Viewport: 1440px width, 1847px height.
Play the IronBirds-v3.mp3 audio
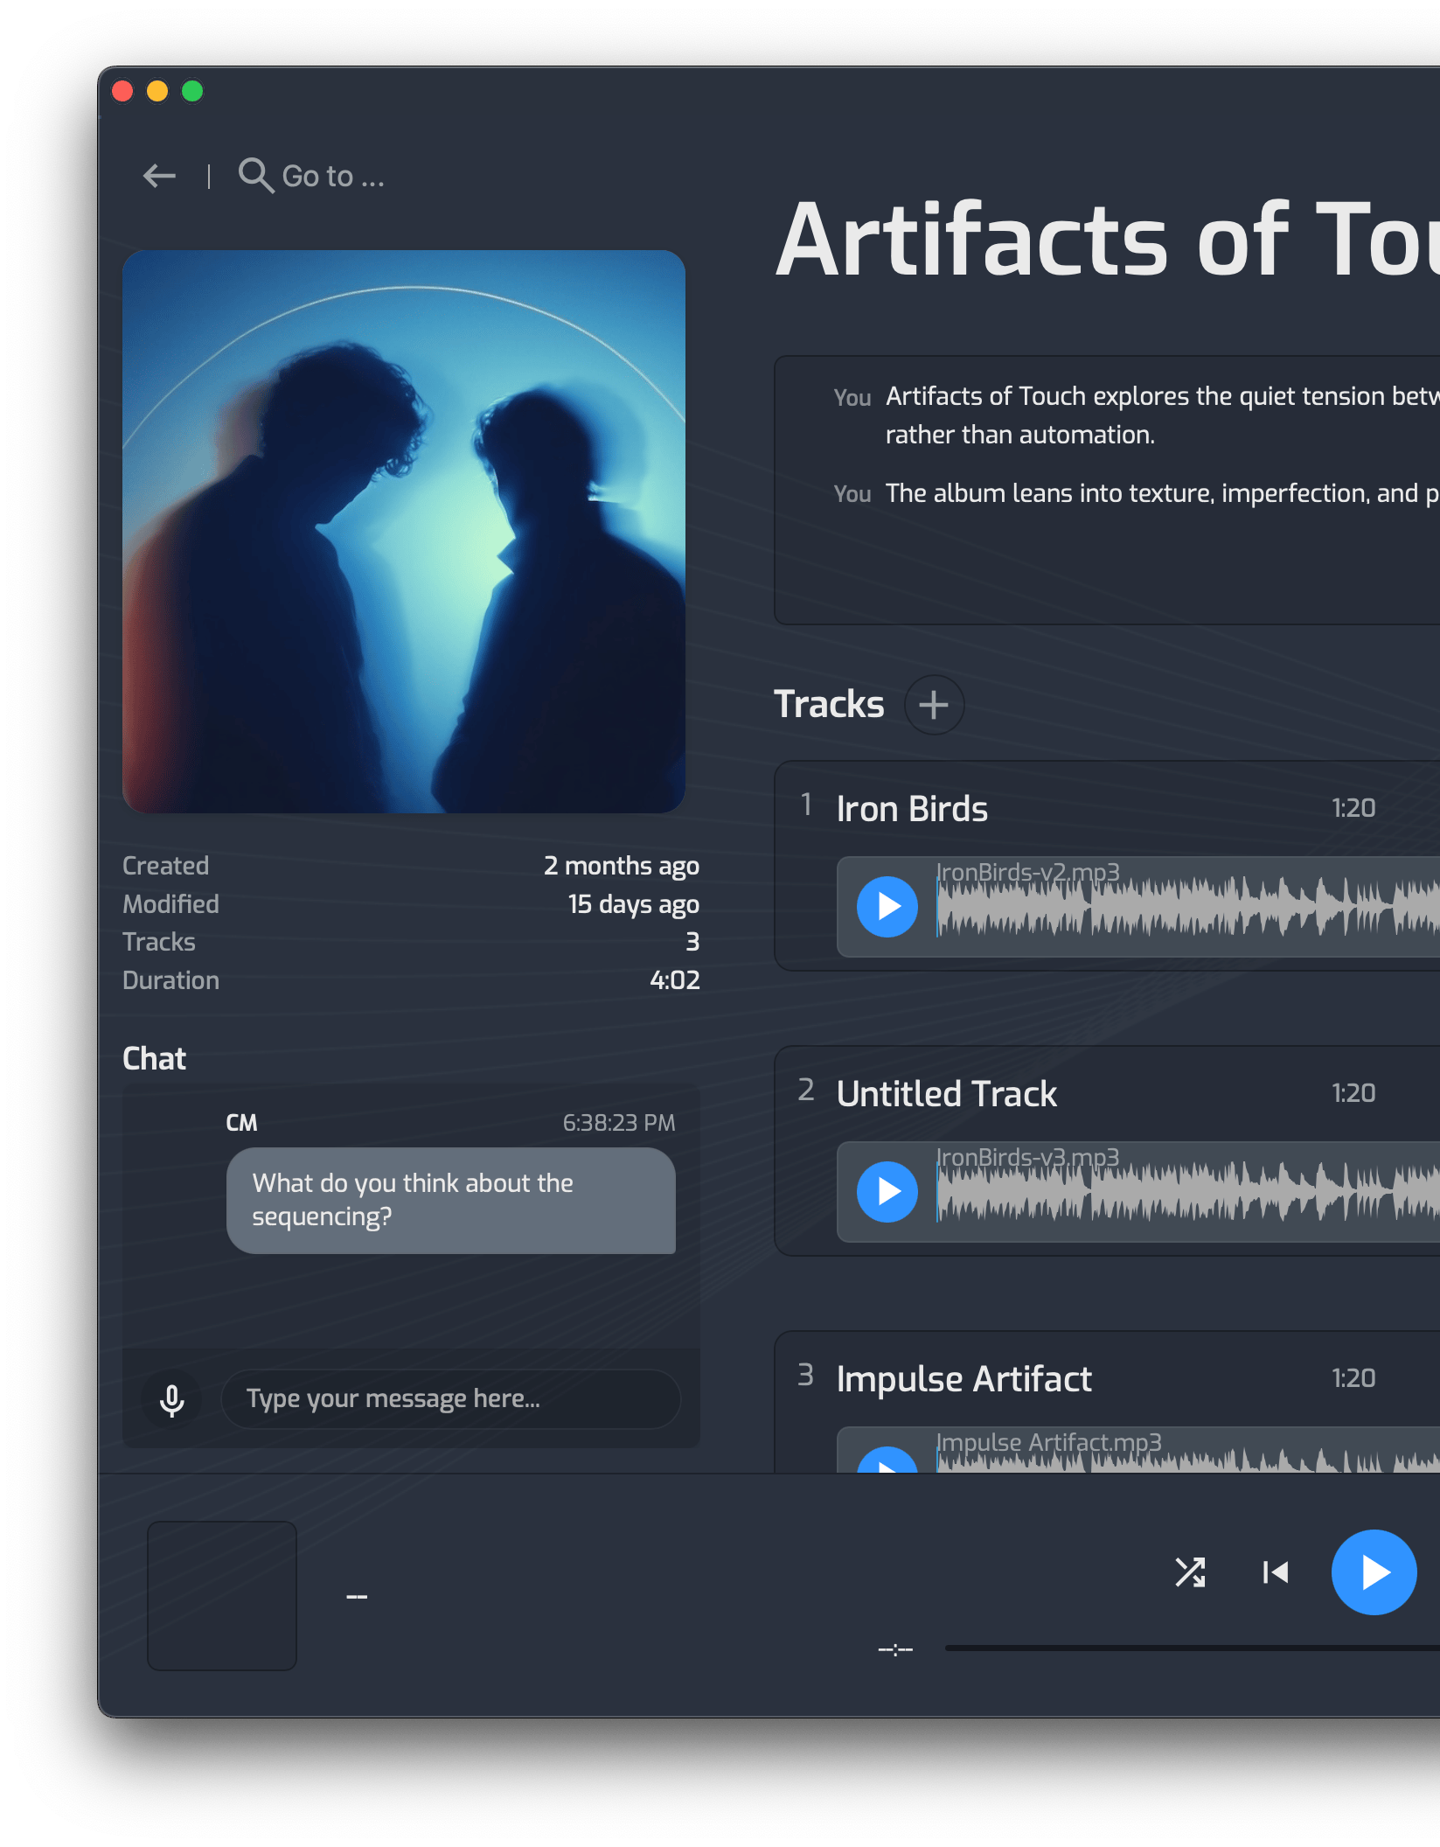tap(887, 1192)
